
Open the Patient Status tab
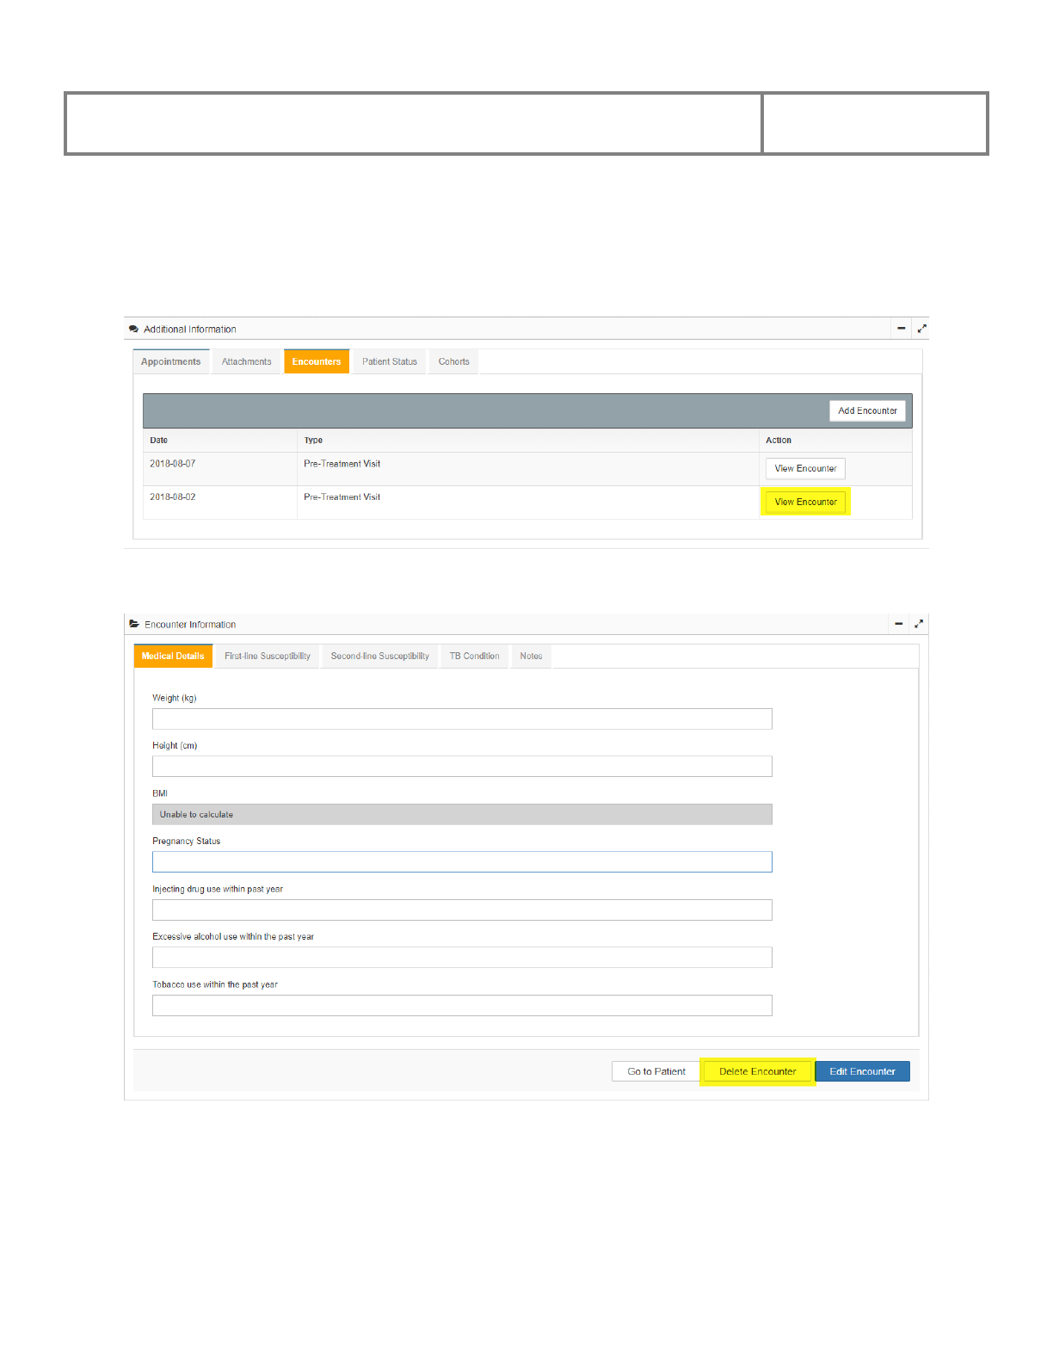point(390,362)
